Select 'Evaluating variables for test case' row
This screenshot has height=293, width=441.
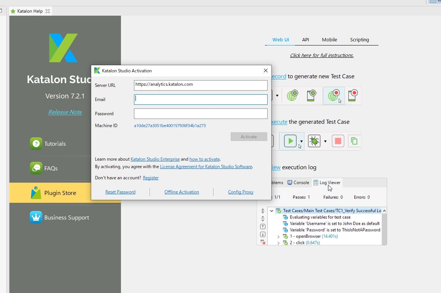click(320, 217)
